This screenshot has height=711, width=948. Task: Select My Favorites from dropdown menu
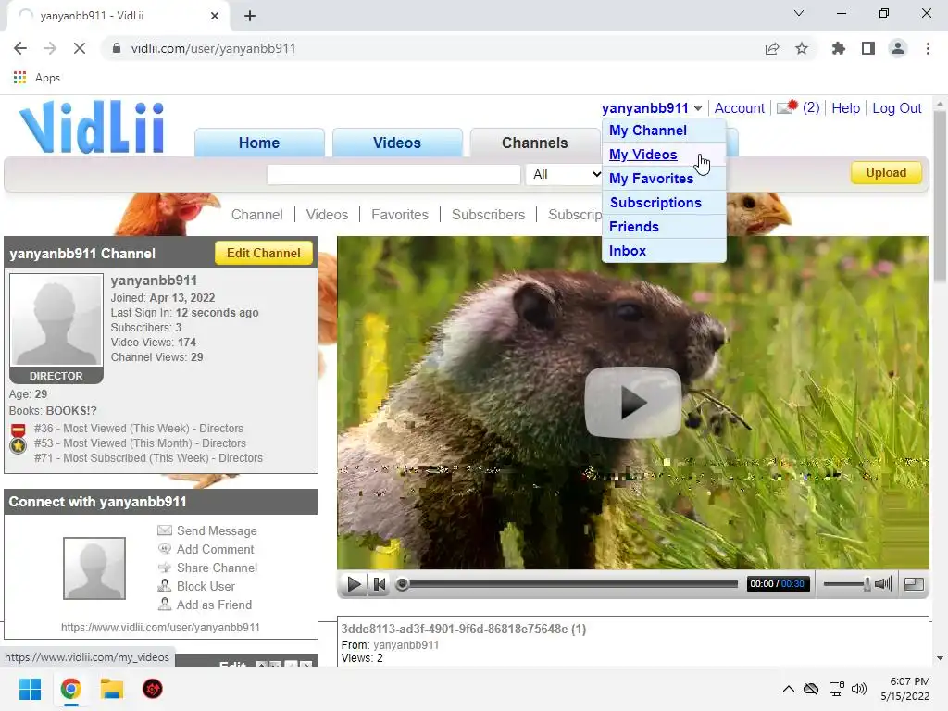[651, 179]
